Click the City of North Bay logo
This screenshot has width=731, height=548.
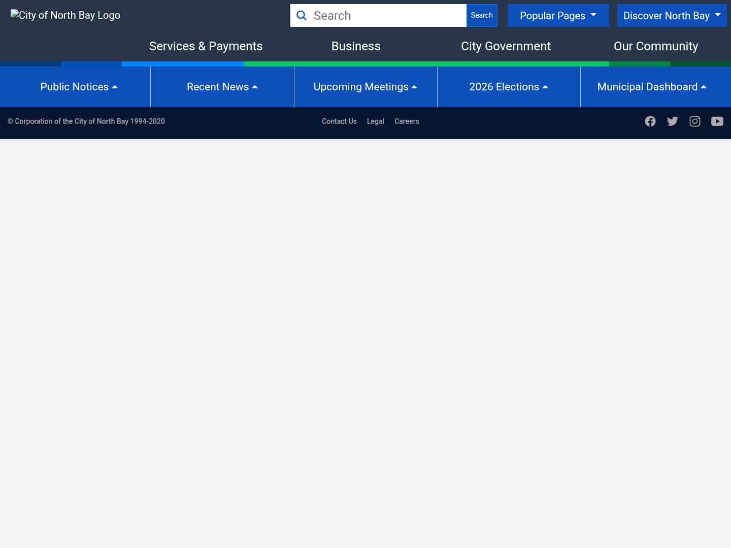click(65, 15)
